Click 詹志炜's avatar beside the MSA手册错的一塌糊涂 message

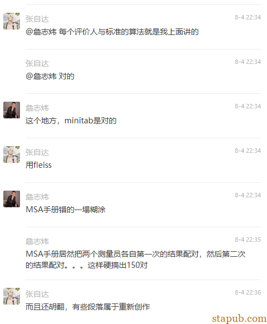pyautogui.click(x=12, y=199)
